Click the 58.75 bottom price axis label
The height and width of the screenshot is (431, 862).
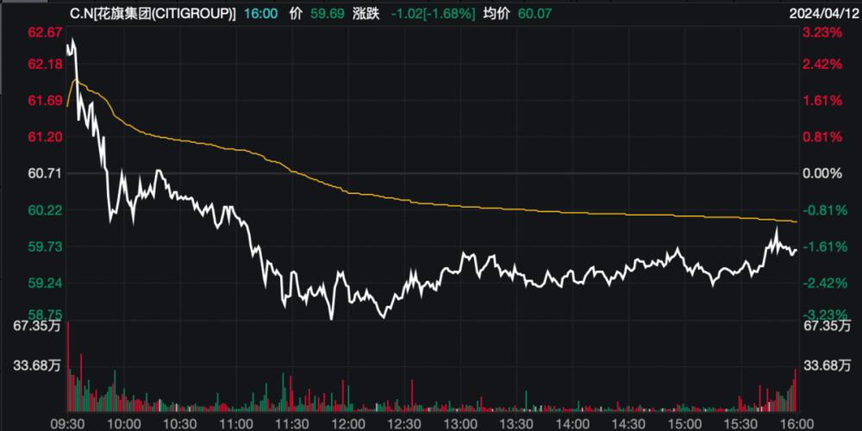(x=45, y=314)
